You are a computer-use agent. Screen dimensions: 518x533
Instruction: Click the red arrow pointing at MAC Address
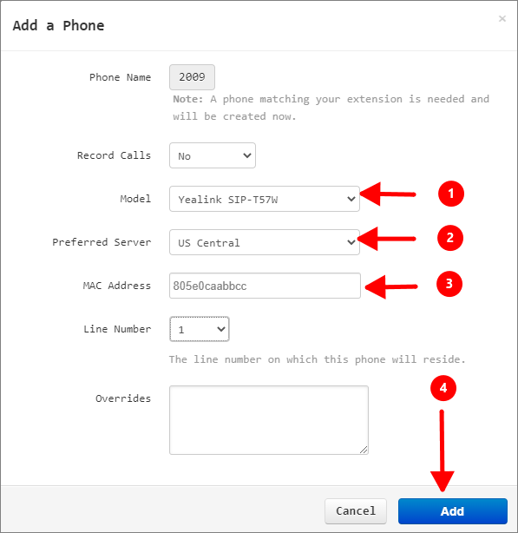click(391, 286)
